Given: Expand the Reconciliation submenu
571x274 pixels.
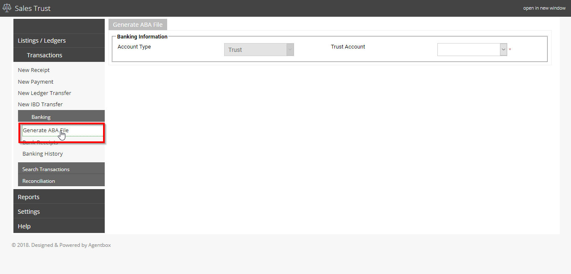Looking at the screenshot, I should point(61,181).
